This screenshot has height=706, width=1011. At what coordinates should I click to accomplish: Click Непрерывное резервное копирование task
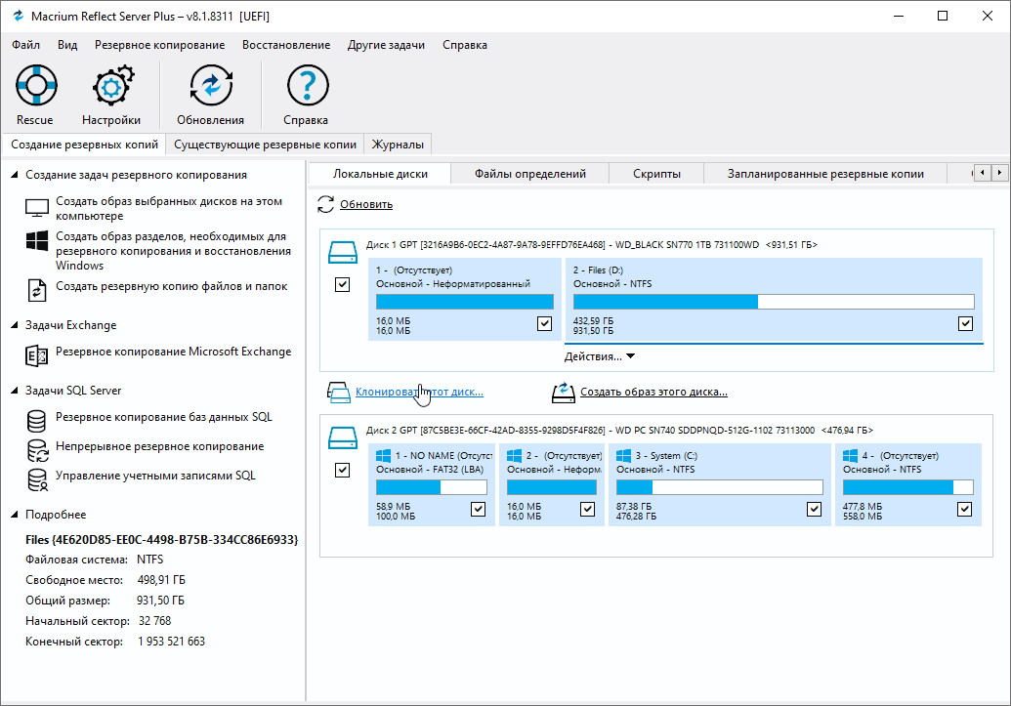click(x=160, y=446)
